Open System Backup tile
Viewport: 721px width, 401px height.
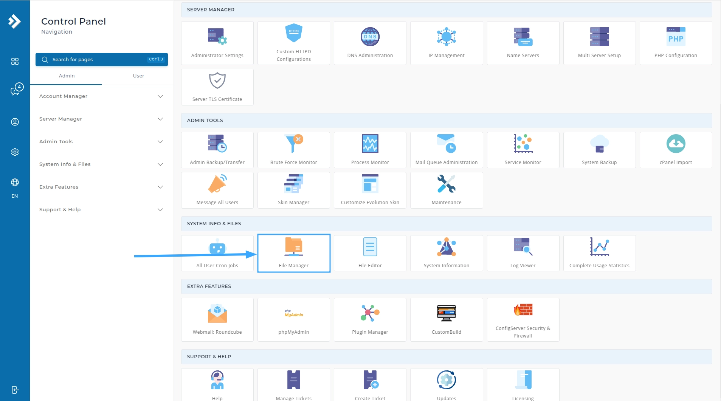(599, 150)
